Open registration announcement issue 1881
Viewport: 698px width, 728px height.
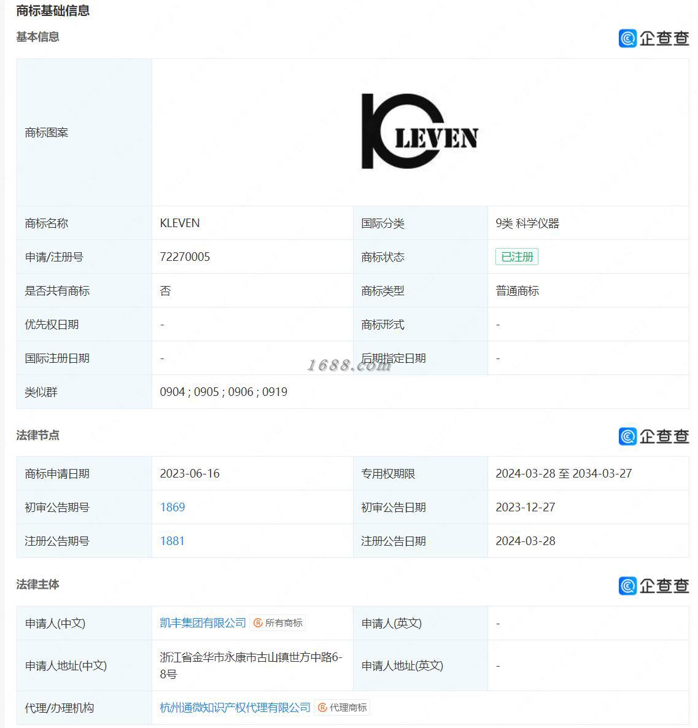(173, 541)
